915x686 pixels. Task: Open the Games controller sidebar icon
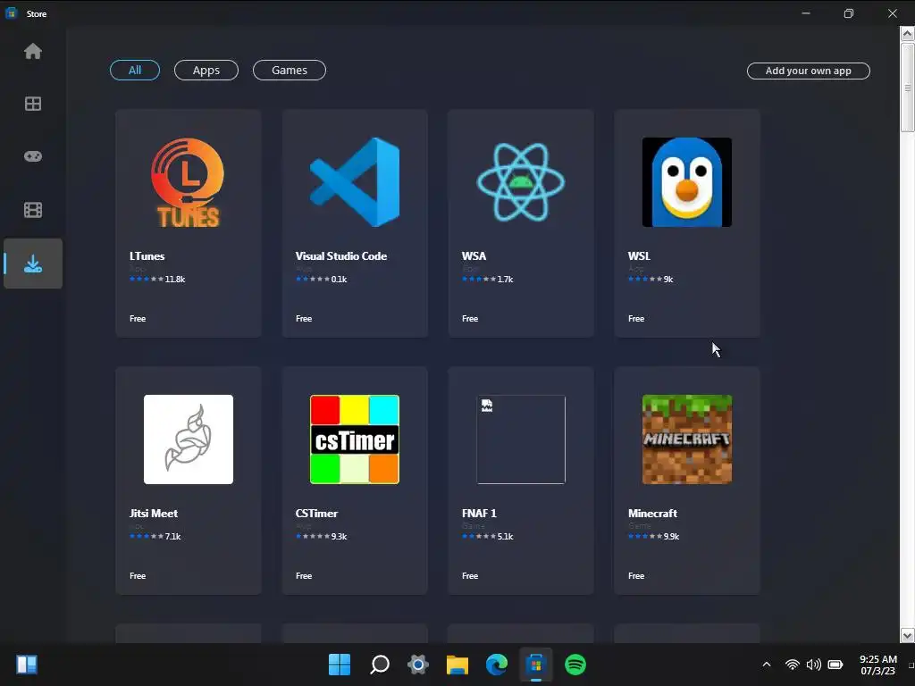point(33,156)
